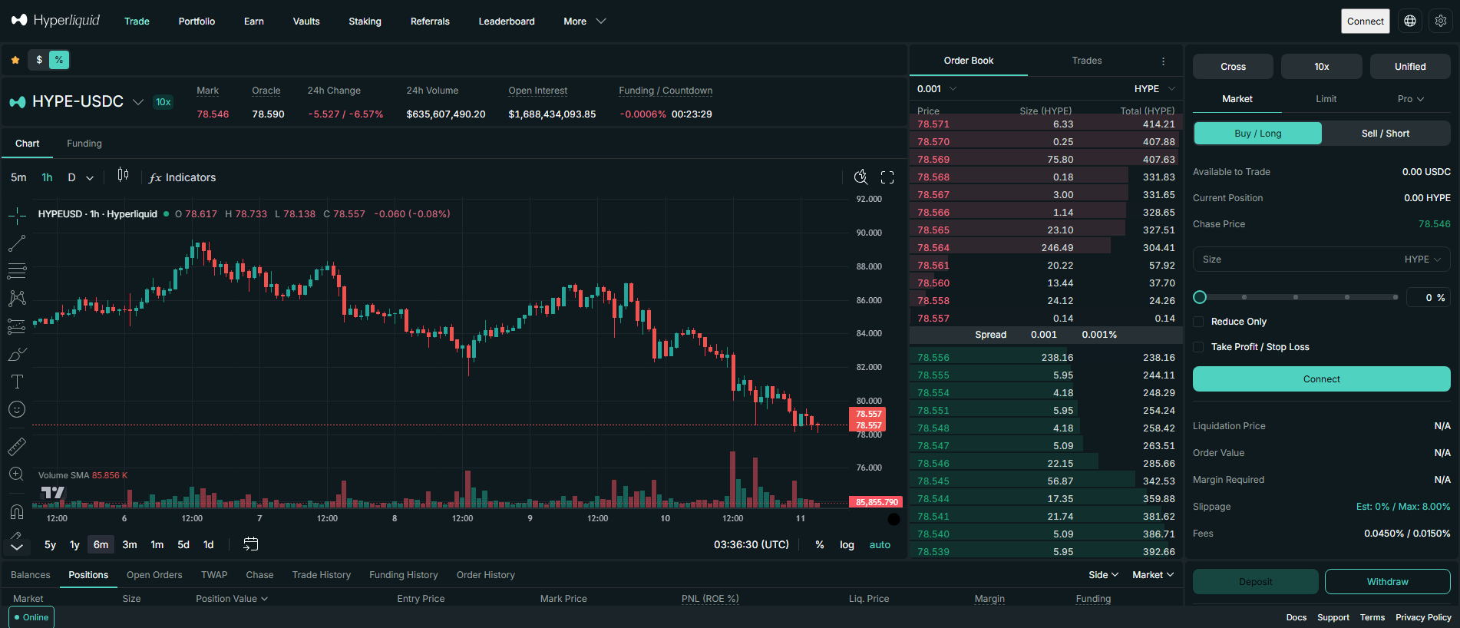Click the TradingView logo on chart
Screen dimensions: 1460x628
tap(53, 492)
